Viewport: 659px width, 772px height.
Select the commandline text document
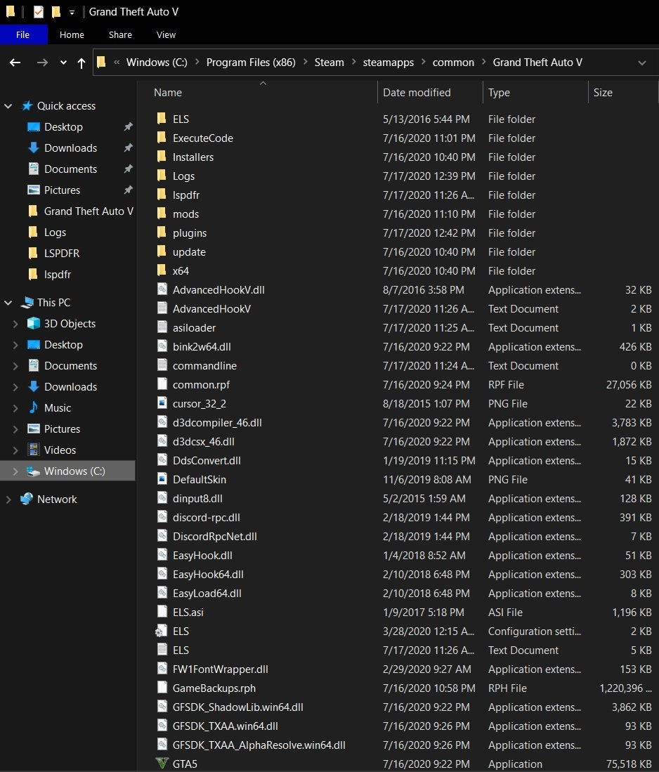pos(204,366)
